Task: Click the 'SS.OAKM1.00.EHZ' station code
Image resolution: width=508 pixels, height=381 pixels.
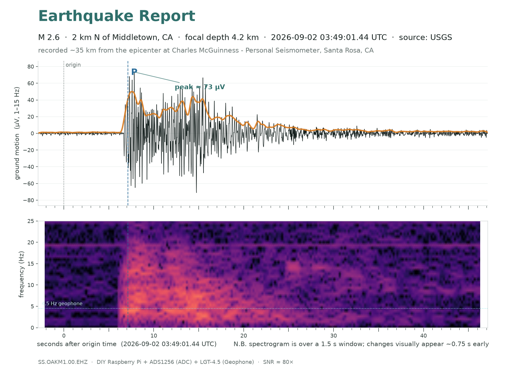Action: 63,362
